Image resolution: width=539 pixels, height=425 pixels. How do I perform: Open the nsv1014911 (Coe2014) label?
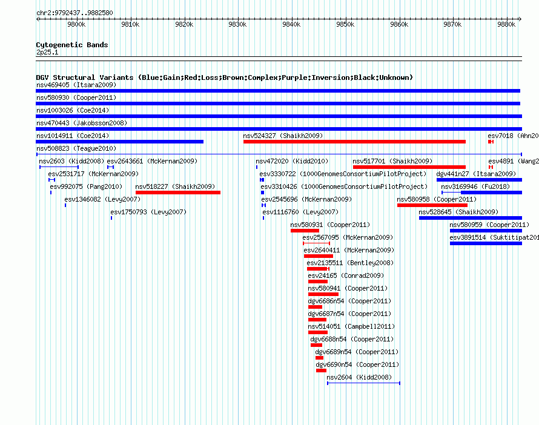point(73,136)
